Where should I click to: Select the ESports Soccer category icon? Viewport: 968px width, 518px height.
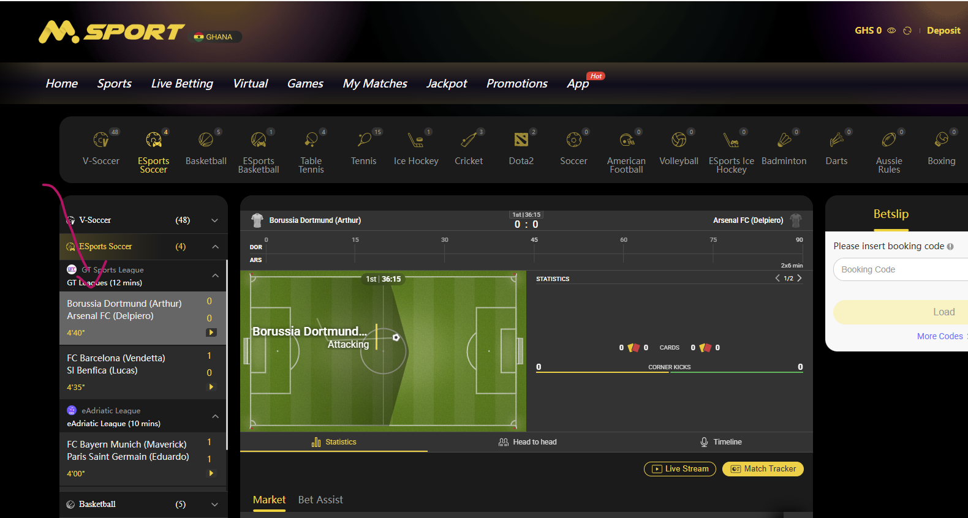(x=153, y=140)
